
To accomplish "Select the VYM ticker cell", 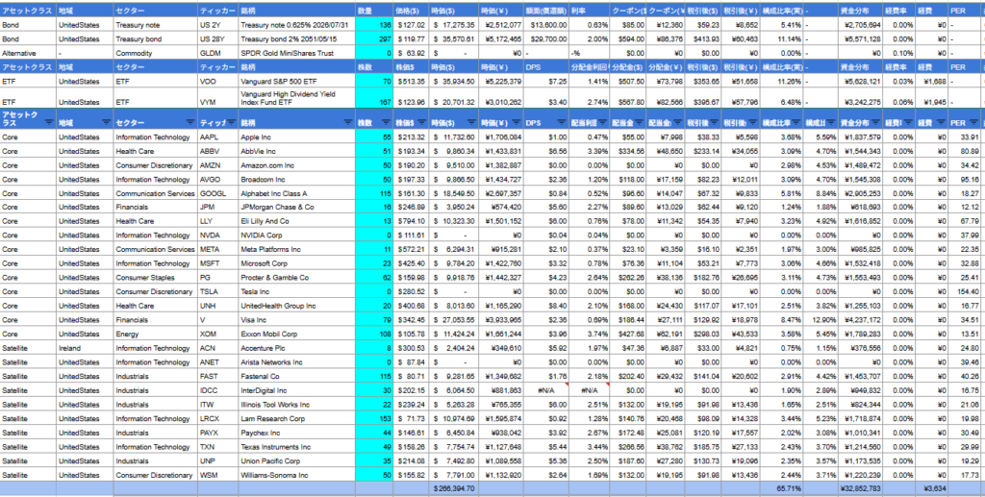I will coord(218,98).
